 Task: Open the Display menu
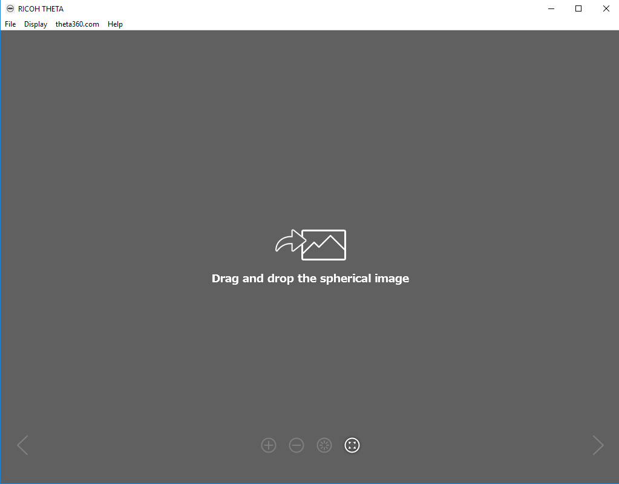tap(36, 24)
